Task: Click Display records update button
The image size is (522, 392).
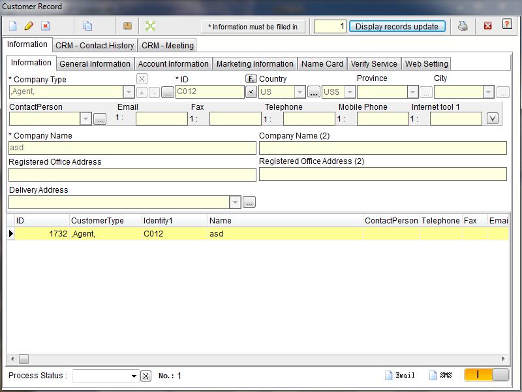Action: point(397,26)
